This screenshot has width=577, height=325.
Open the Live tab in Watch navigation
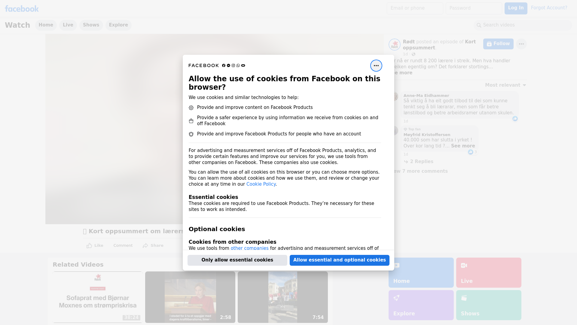pyautogui.click(x=68, y=25)
